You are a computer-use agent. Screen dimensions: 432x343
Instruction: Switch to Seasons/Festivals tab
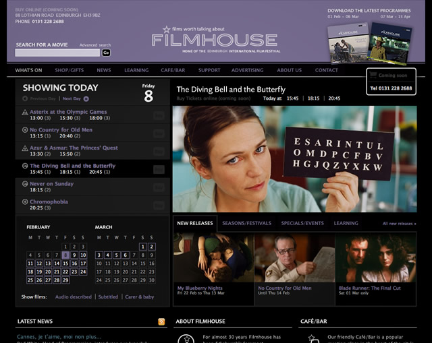(247, 223)
